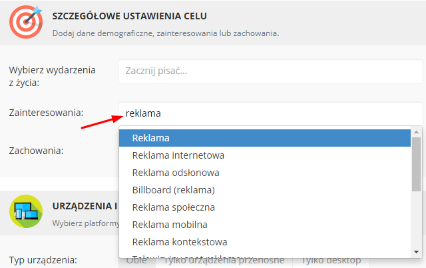Screen dimensions: 426x268
Task: Choose 'Tylko urządzenia przenośne' device type
Action: coord(224,260)
